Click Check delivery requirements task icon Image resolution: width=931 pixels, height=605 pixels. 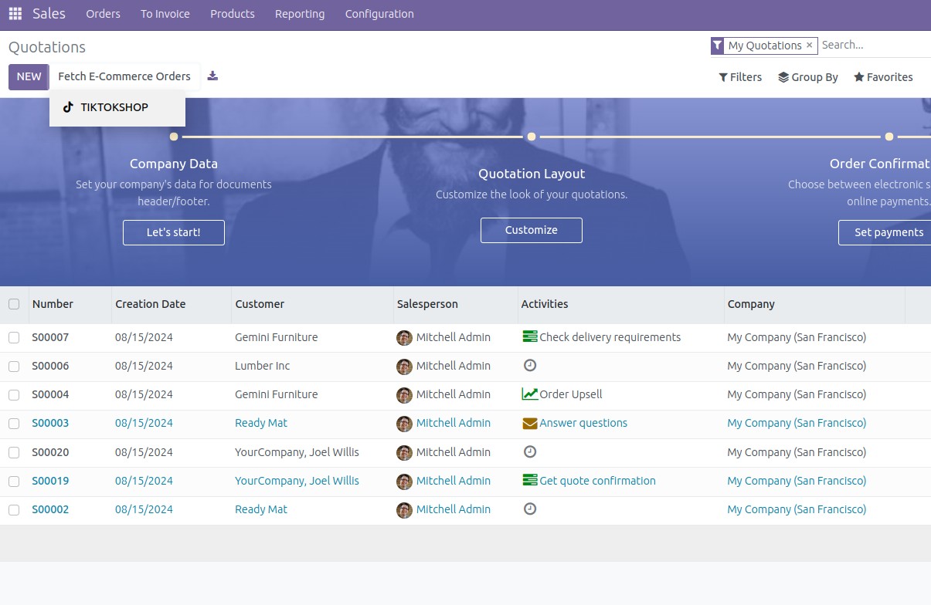click(530, 337)
